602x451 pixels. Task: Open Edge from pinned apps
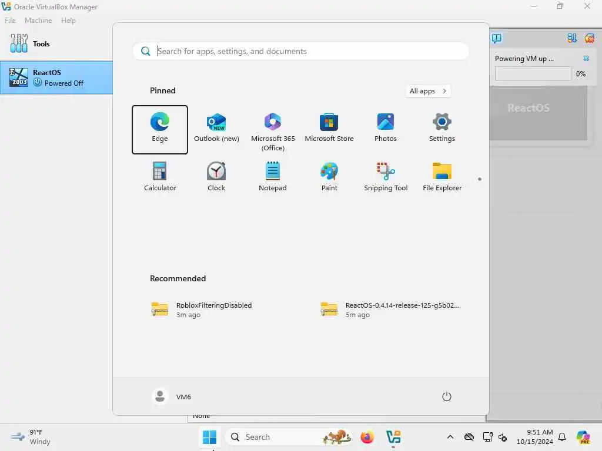[x=160, y=129]
